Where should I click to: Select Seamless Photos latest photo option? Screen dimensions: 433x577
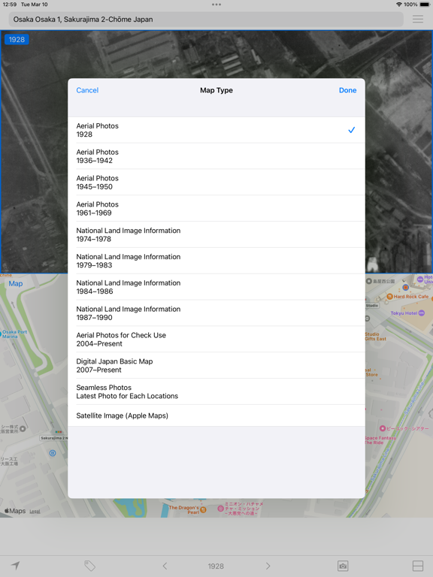tap(216, 391)
